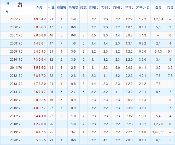Click 和值 value 27
Viewport: 175px width, 145px height.
(x=51, y=108)
